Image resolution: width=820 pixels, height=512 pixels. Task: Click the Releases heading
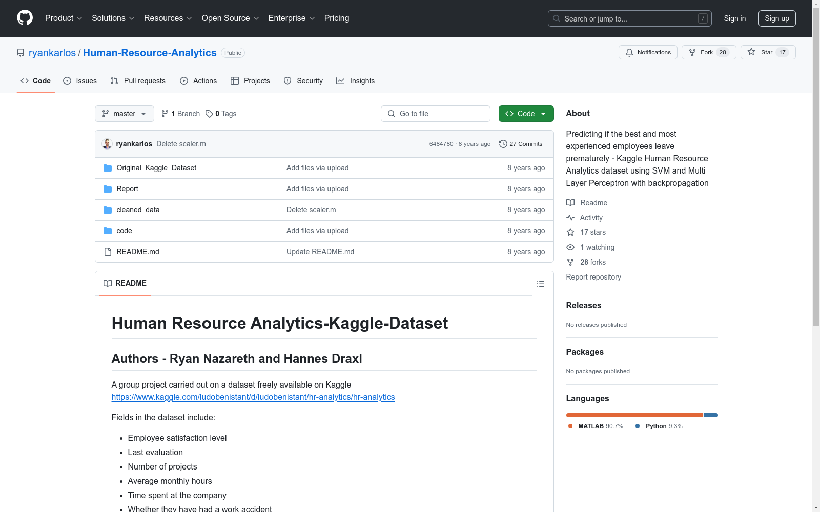pyautogui.click(x=584, y=305)
